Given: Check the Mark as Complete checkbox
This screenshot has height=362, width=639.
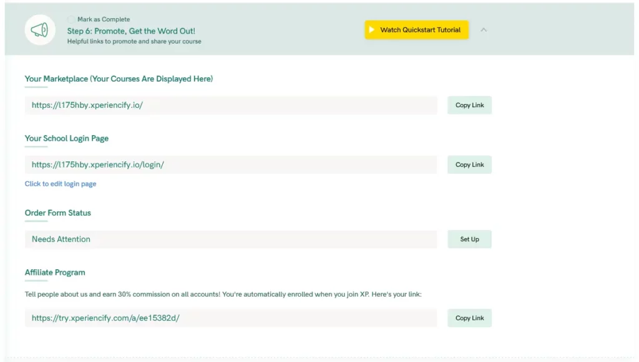Looking at the screenshot, I should tap(70, 19).
